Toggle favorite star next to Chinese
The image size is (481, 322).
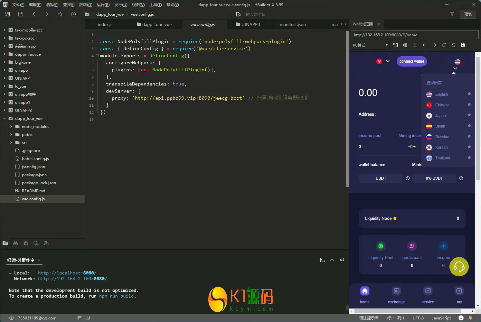[x=469, y=105]
